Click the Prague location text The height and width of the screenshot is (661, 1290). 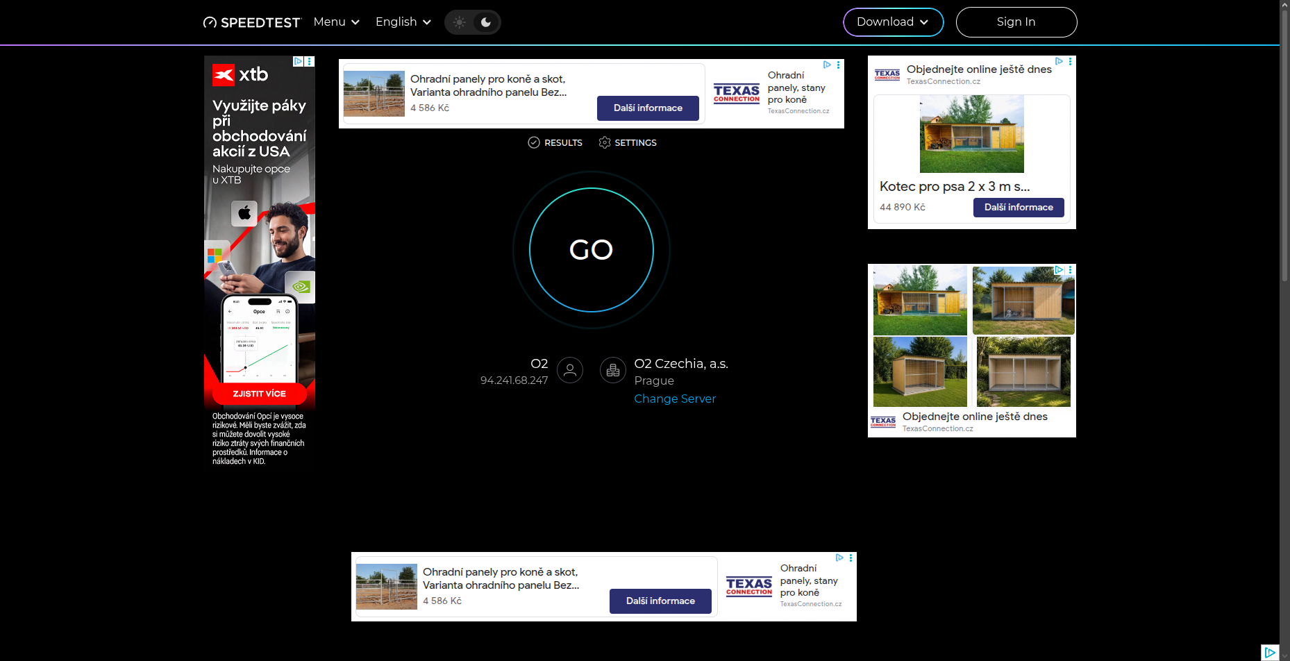click(x=654, y=380)
